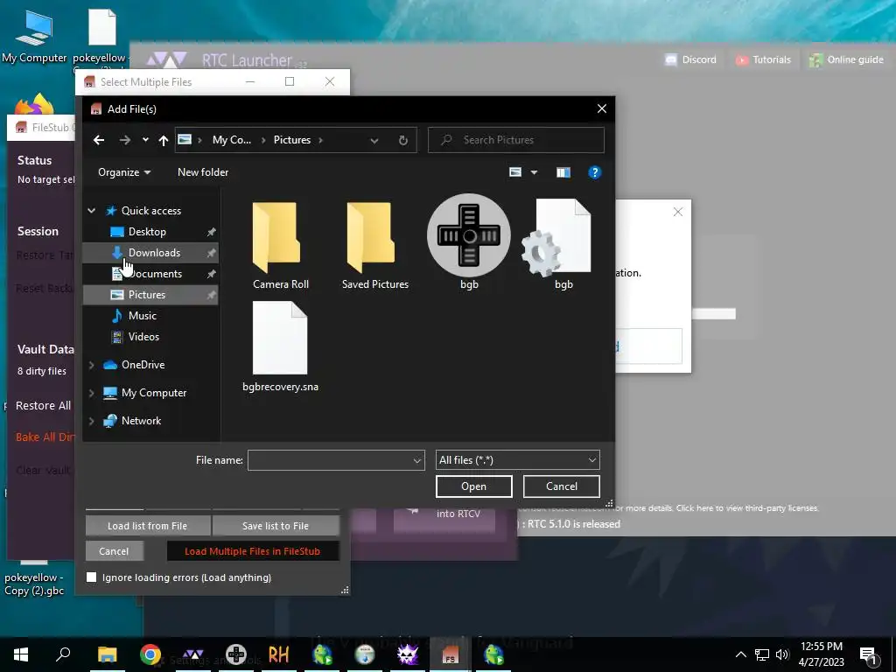
Task: Open the more view options arrow
Action: (x=534, y=172)
